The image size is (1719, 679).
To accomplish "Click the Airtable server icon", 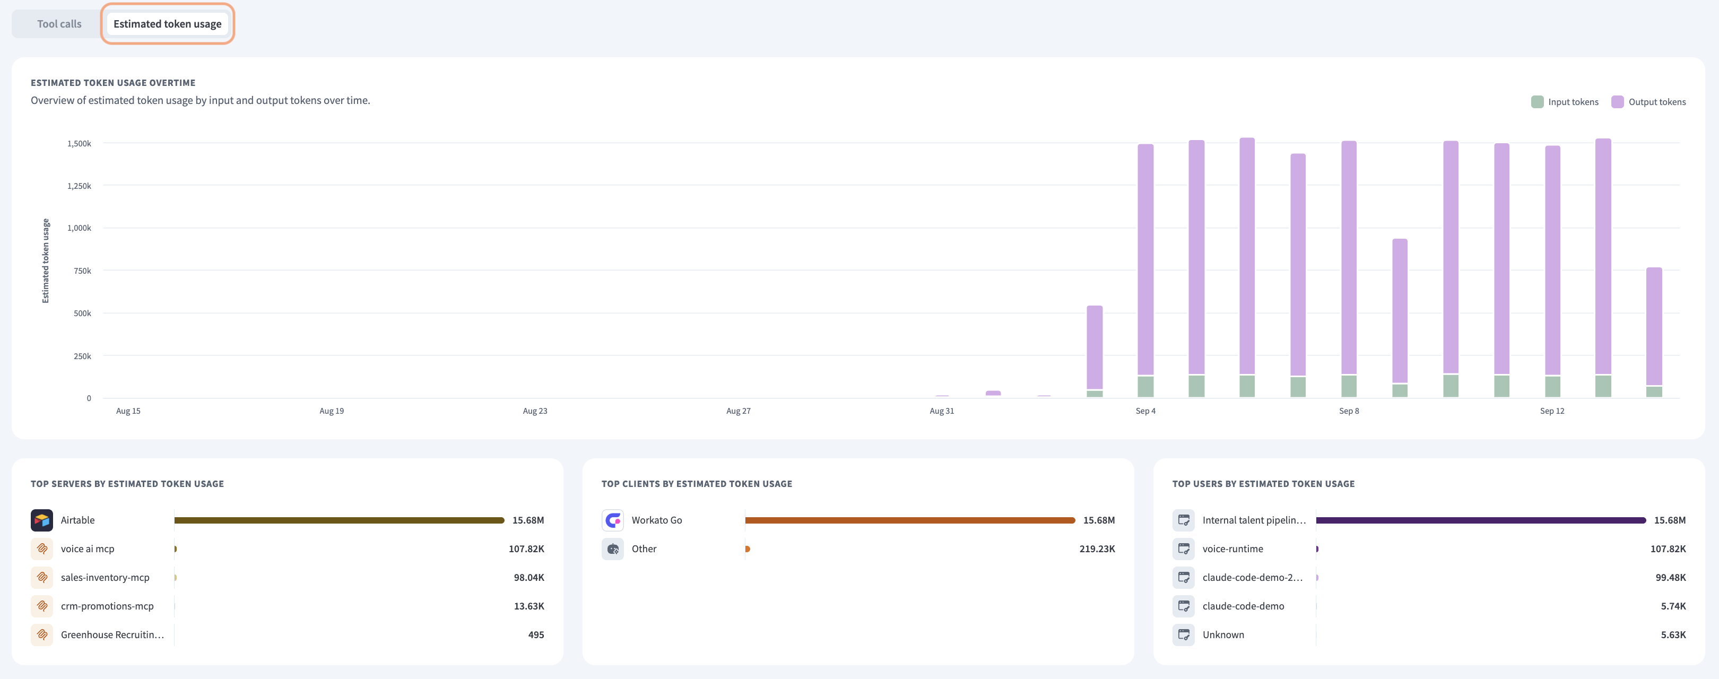I will [42, 520].
